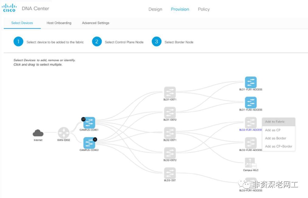Image resolution: width=308 pixels, height=198 pixels.
Task: Click 'Select Border Node' step label
Action: (179, 42)
